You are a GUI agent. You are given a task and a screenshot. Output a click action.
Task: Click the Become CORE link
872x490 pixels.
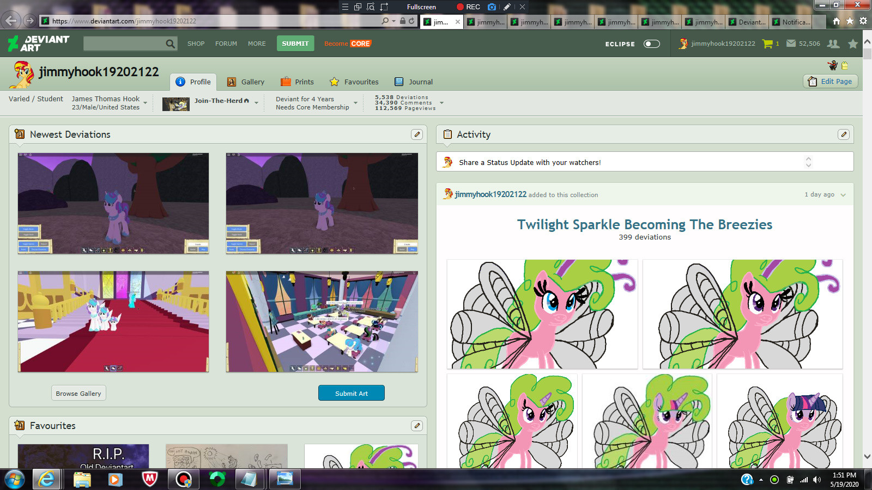coord(347,44)
